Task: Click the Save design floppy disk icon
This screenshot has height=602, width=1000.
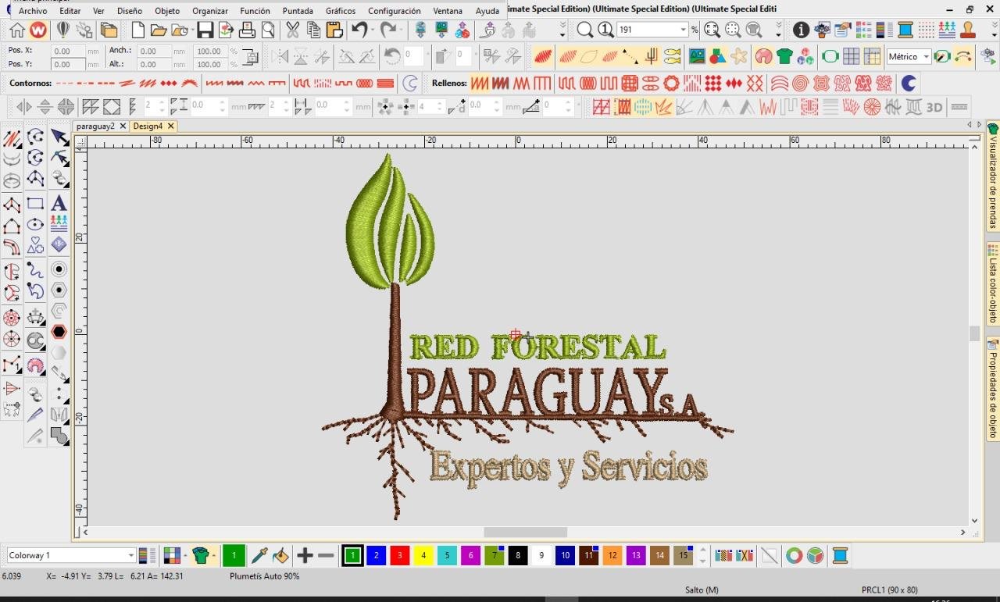Action: coord(205,30)
